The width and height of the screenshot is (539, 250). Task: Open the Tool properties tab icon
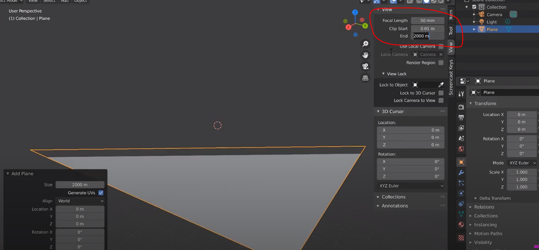click(x=461, y=94)
